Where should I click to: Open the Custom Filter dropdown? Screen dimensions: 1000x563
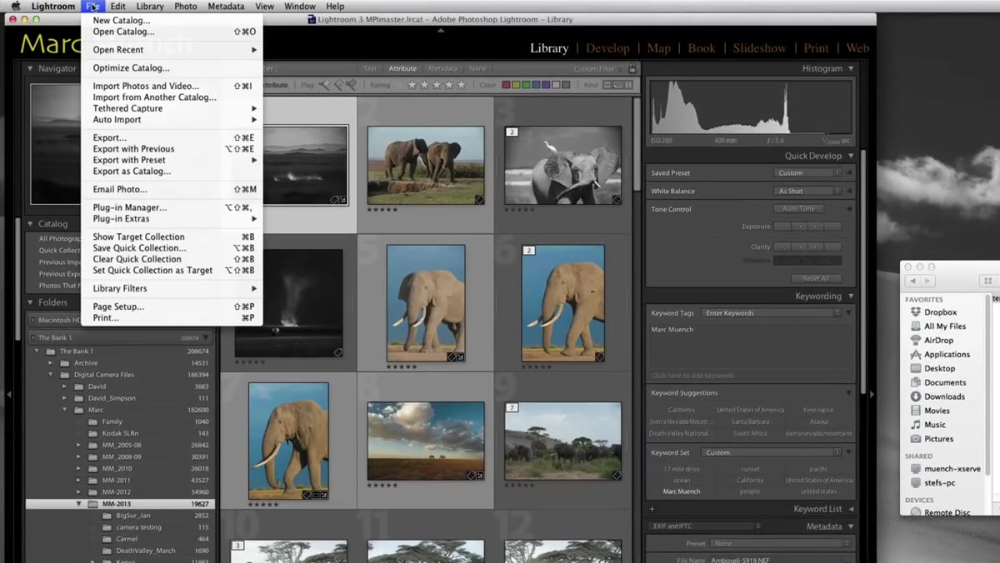[x=598, y=69]
